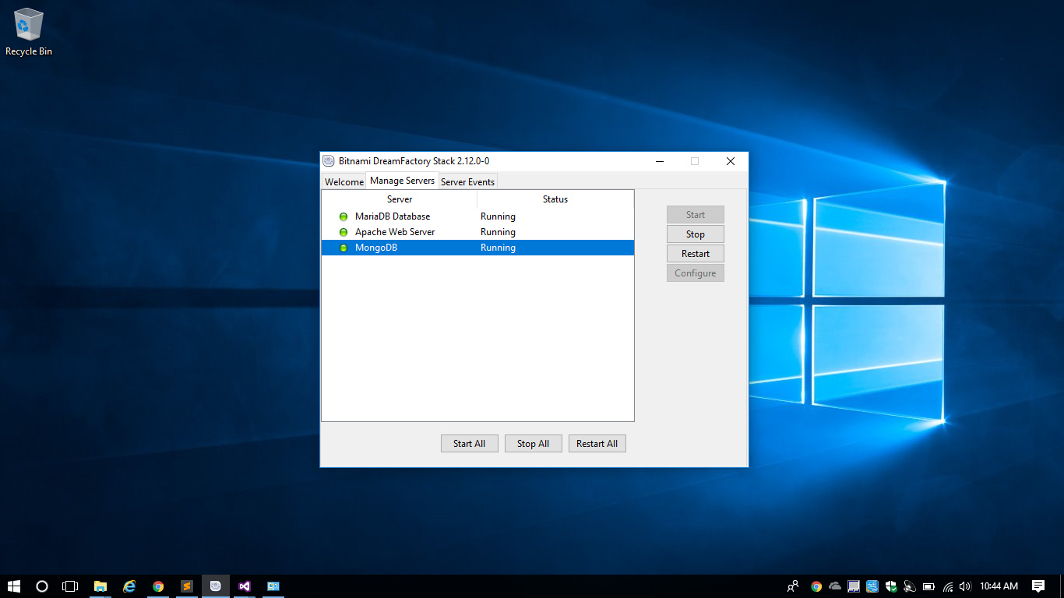Open Cortana search circle on taskbar

click(x=42, y=586)
